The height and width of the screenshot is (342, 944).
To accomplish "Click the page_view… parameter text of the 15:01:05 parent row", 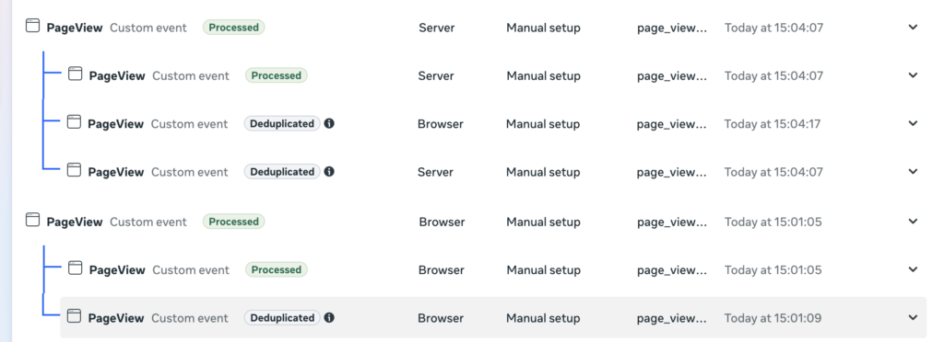I will [672, 222].
